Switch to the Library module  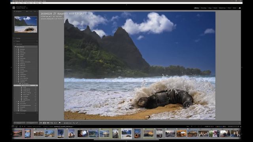coord(196,8)
